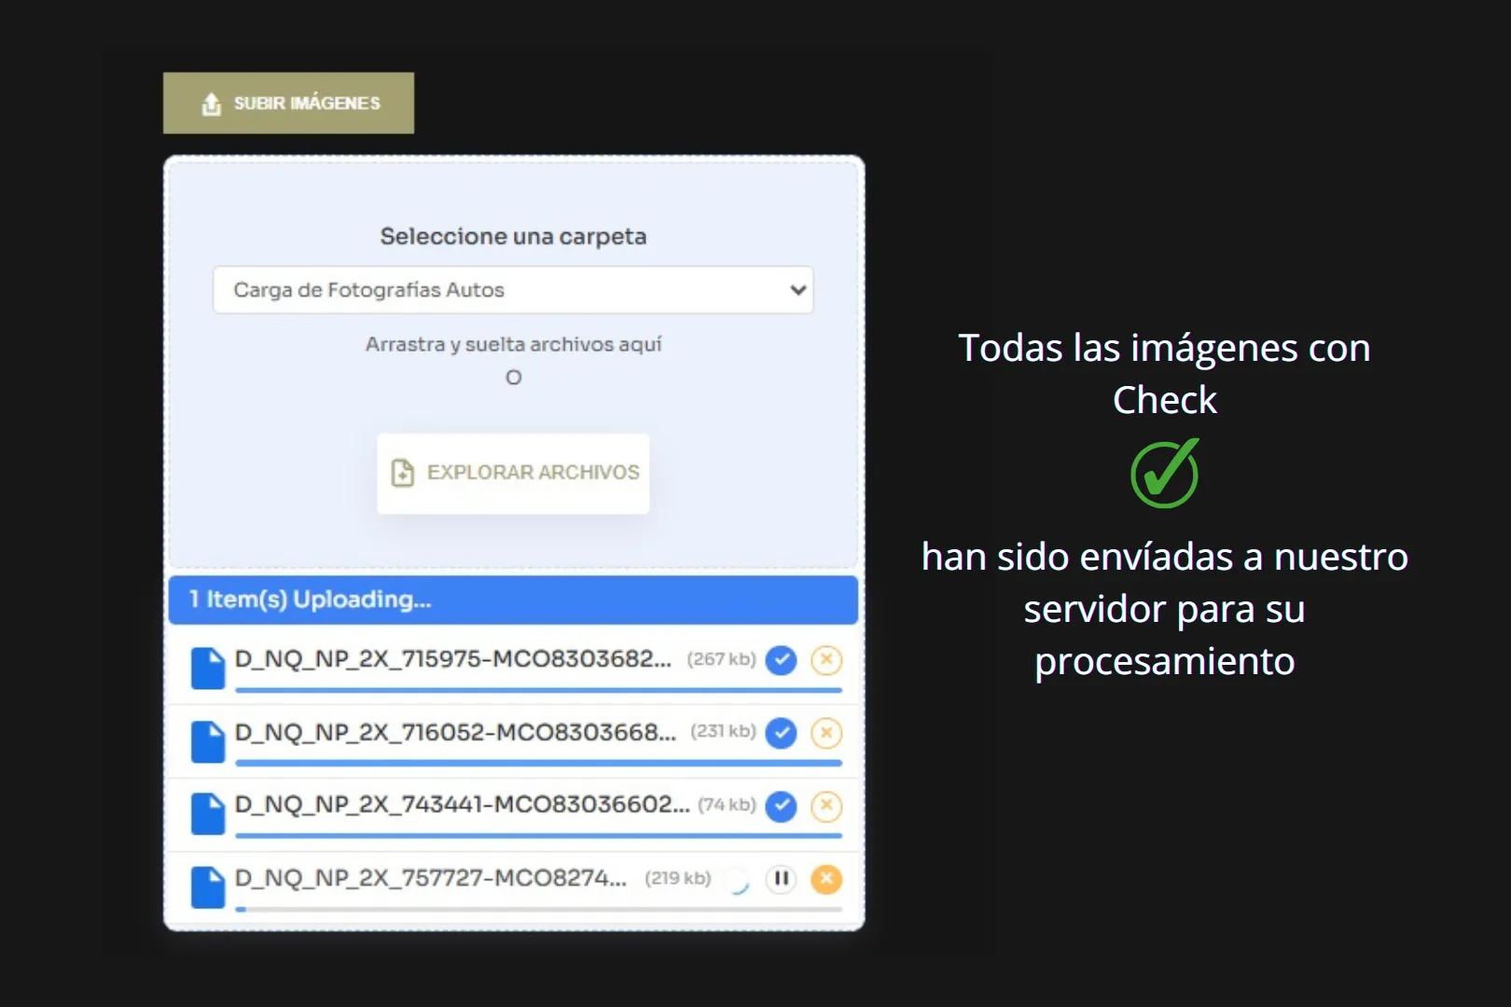Remove the D_NQ_NP_2X_715975 file

(x=826, y=660)
